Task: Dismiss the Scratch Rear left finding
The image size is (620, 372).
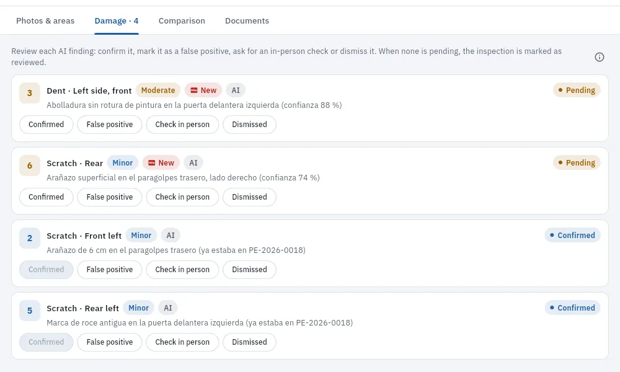Action: (249, 342)
